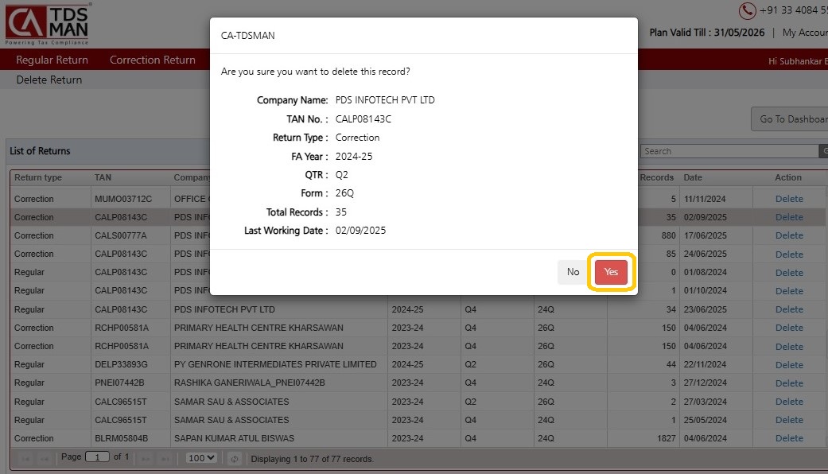
Task: Click the Search input field
Action: [729, 151]
